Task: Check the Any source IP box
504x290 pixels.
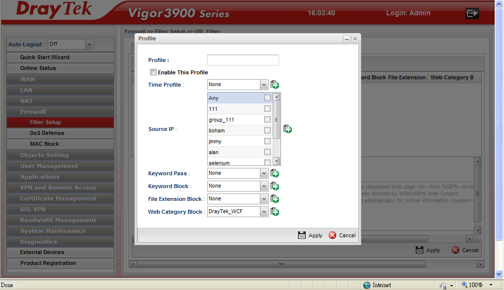Action: (267, 98)
